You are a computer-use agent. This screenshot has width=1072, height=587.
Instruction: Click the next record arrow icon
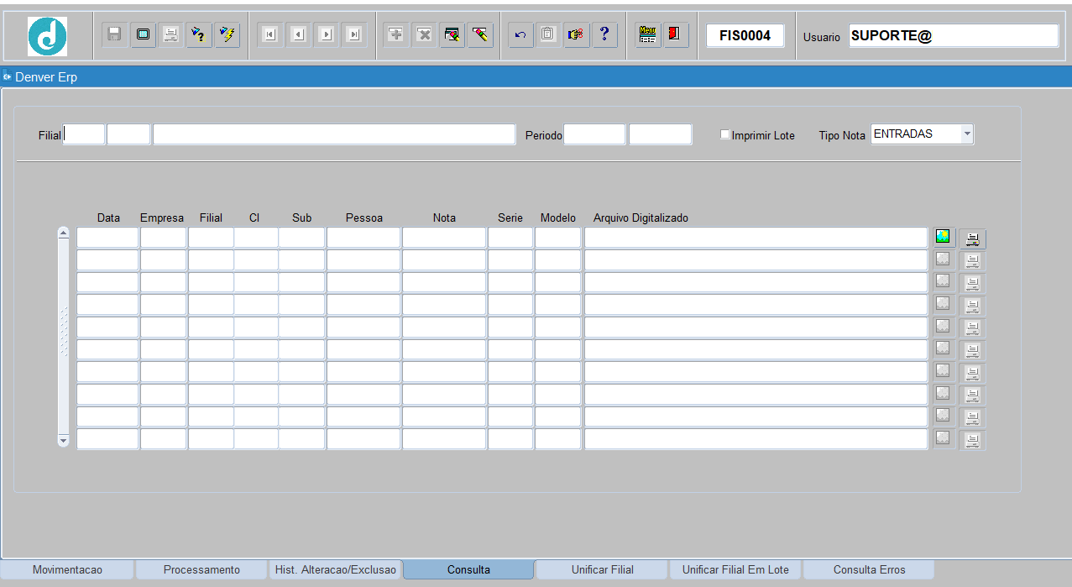(x=327, y=34)
